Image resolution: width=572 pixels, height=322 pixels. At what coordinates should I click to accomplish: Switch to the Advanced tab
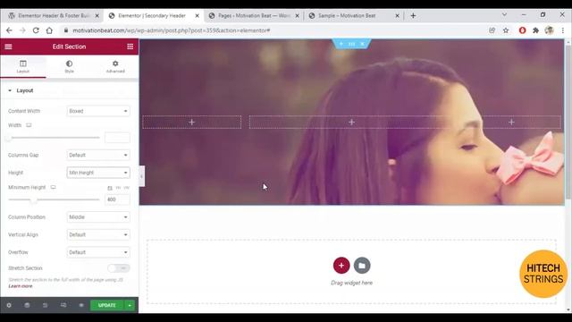click(115, 66)
